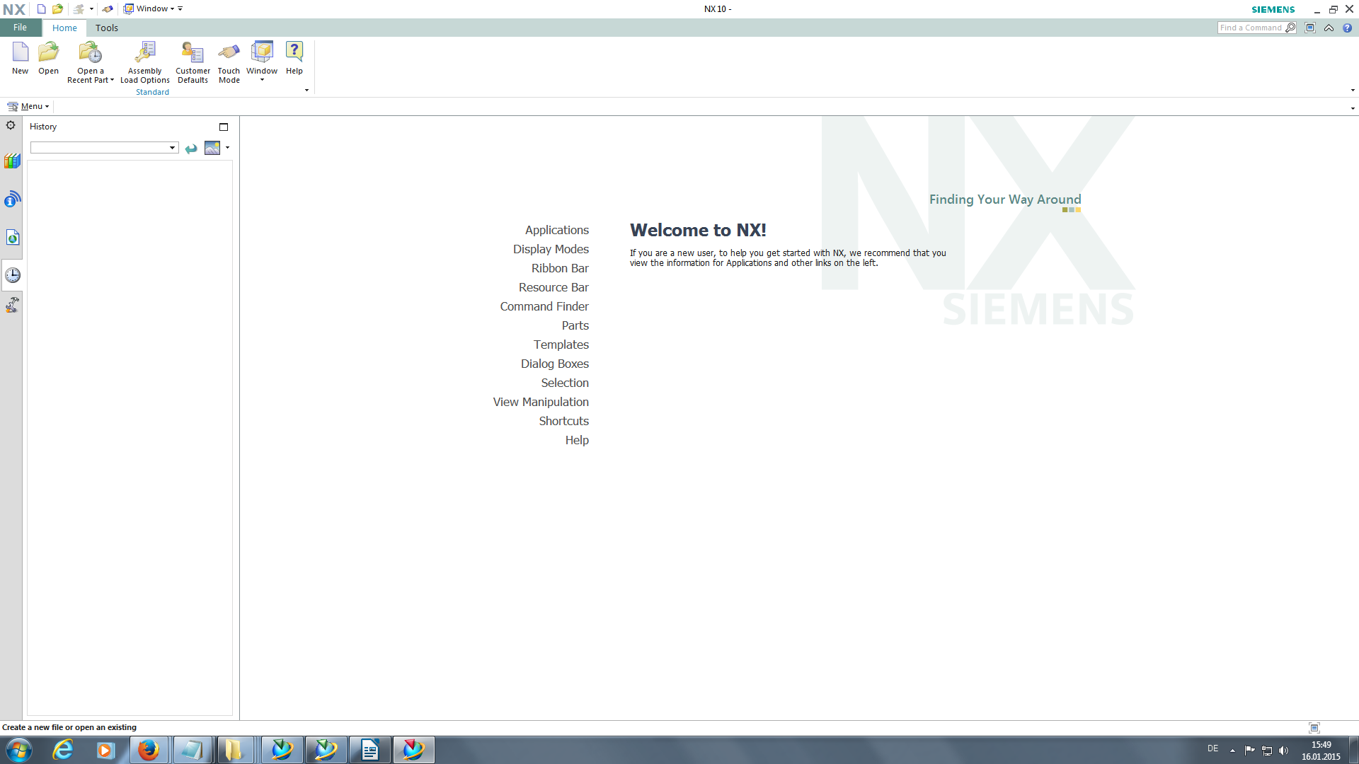
Task: Open the Windows Start menu
Action: (19, 750)
